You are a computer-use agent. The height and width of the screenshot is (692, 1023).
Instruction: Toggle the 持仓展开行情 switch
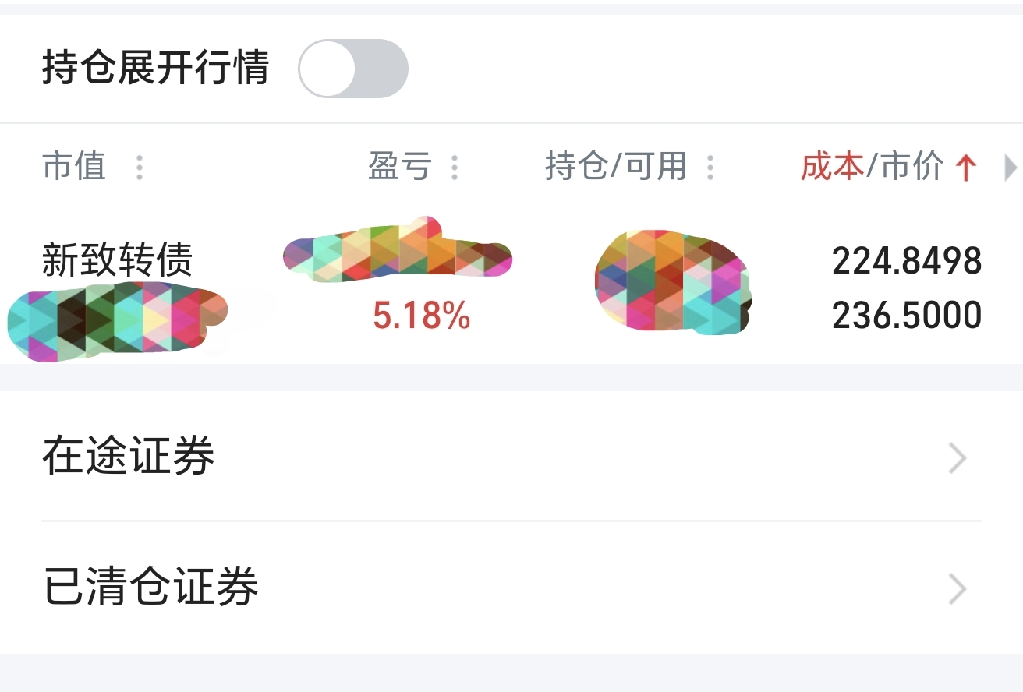[x=353, y=69]
